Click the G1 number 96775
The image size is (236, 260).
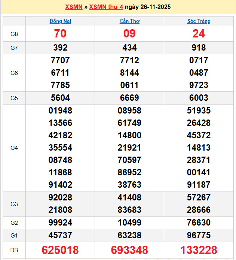[199, 235]
